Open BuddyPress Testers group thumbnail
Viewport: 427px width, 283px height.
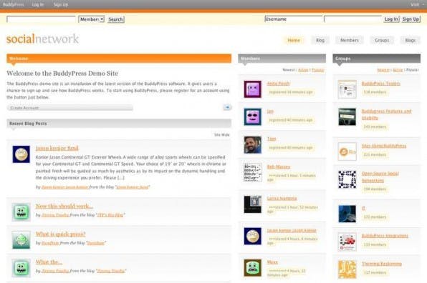tap(347, 89)
